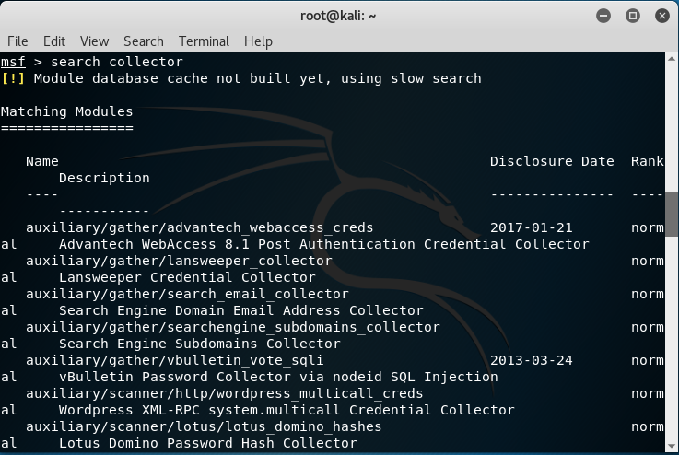The height and width of the screenshot is (455, 679).
Task: Click the 'Description' column header
Action: coord(104,178)
